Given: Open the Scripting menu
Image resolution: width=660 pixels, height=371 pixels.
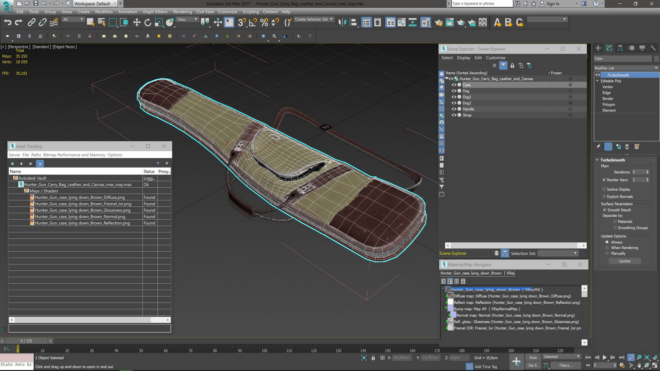Looking at the screenshot, I should [x=251, y=12].
